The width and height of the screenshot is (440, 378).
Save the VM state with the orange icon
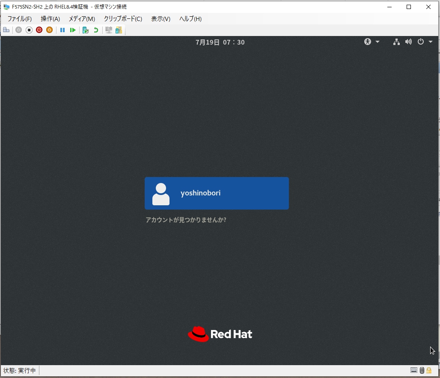pos(49,30)
